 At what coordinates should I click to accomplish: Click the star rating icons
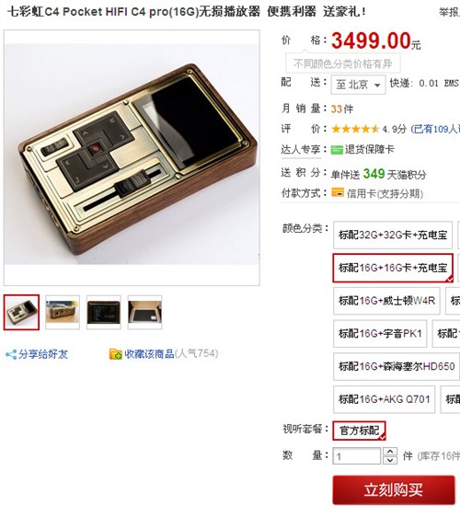[x=355, y=129]
